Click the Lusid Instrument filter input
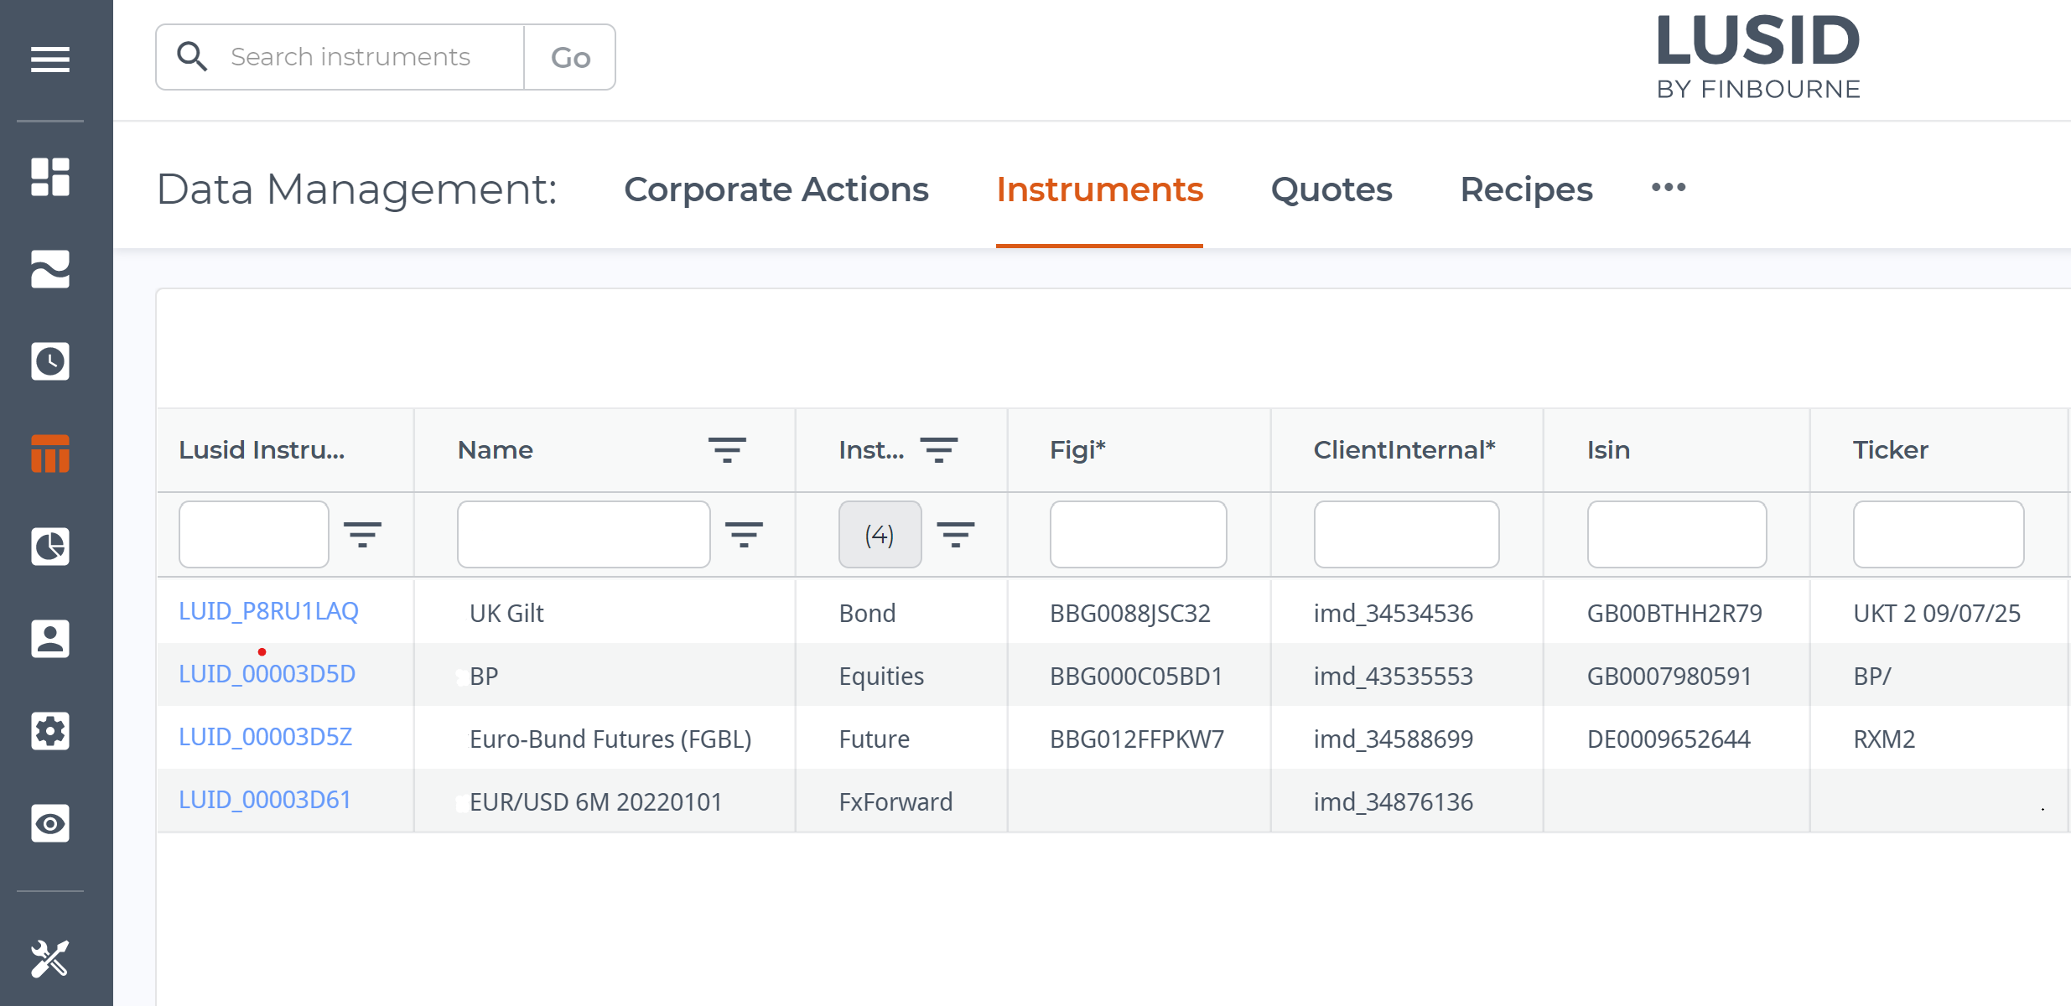This screenshot has width=2071, height=1006. pos(253,534)
